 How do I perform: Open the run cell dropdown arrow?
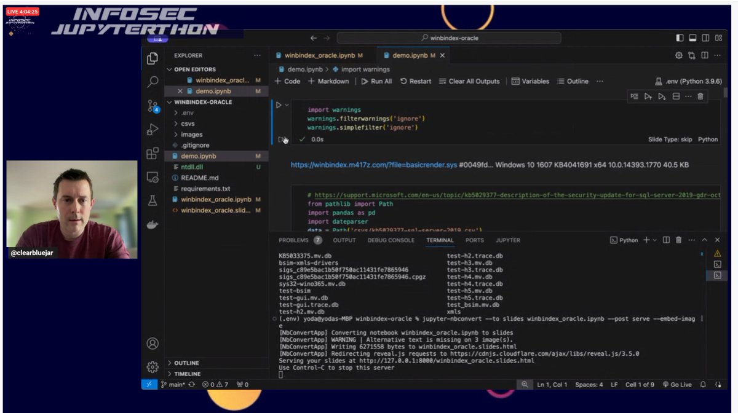coord(287,105)
